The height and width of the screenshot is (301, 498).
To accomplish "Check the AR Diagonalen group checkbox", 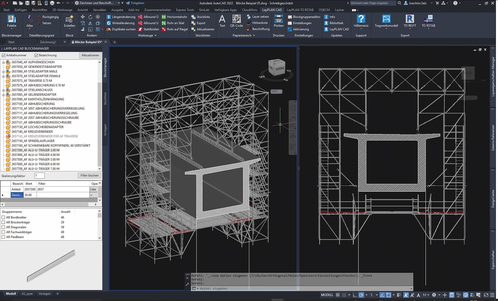I will [4, 227].
